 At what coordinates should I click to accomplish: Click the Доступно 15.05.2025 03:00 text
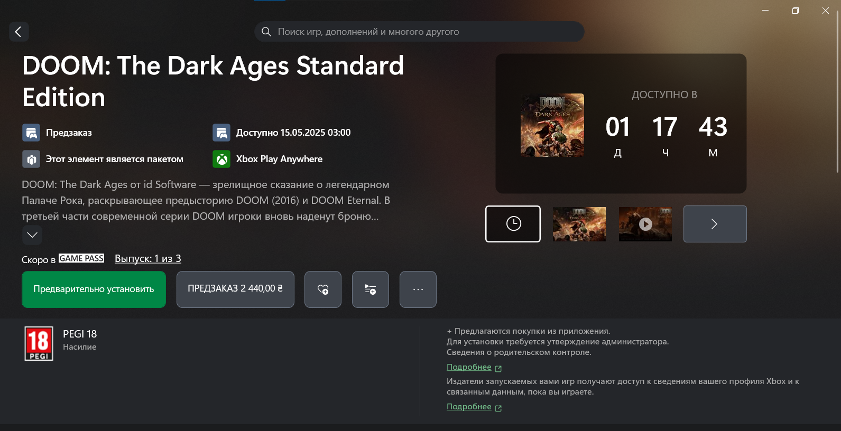pos(293,133)
